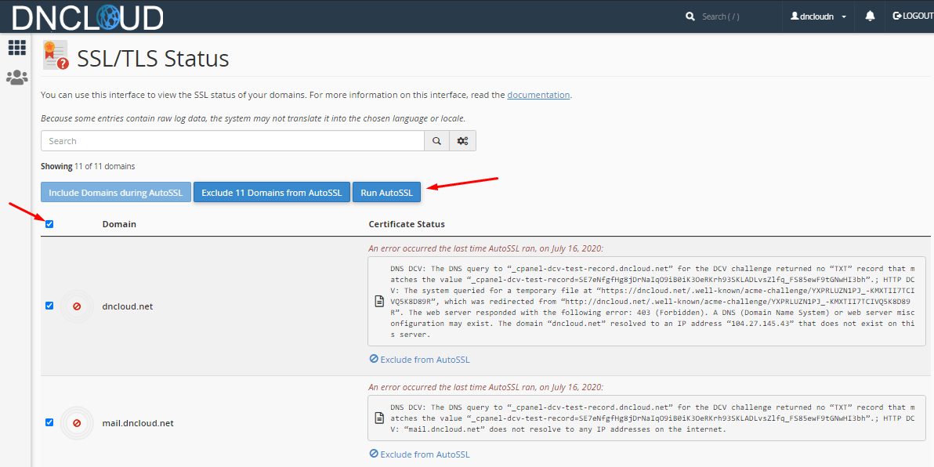Click Exclude from AutoSSL under dncloud.net
Viewport: 934px width, 467px height.
pyautogui.click(x=420, y=359)
